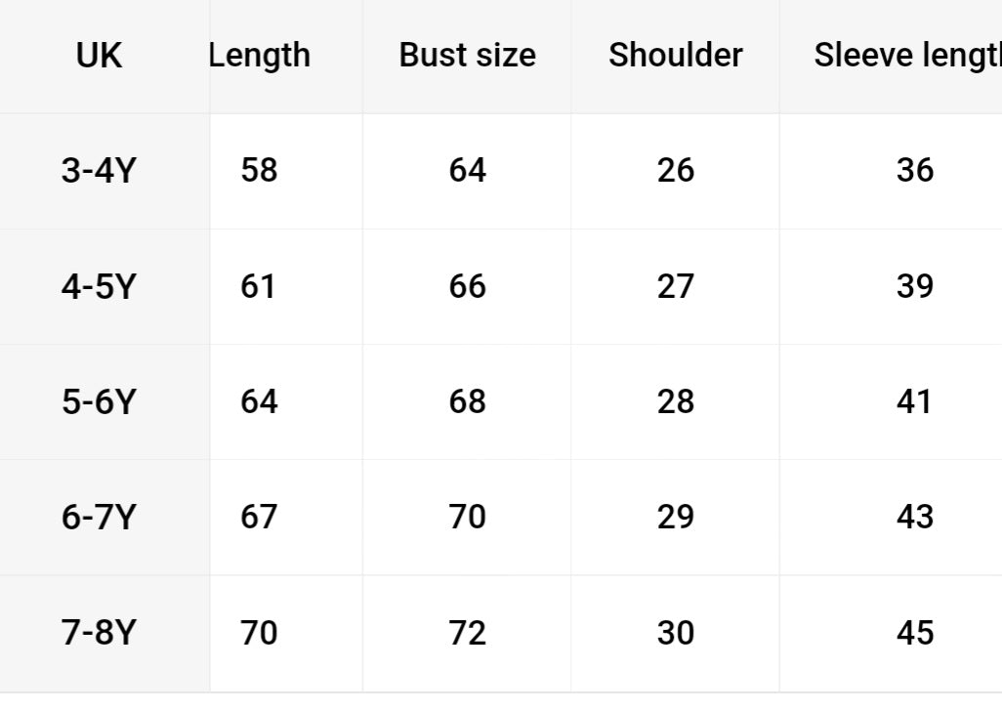The height and width of the screenshot is (712, 1002).
Task: Click Bust size value 72 for 7-8Y
Action: pyautogui.click(x=467, y=633)
